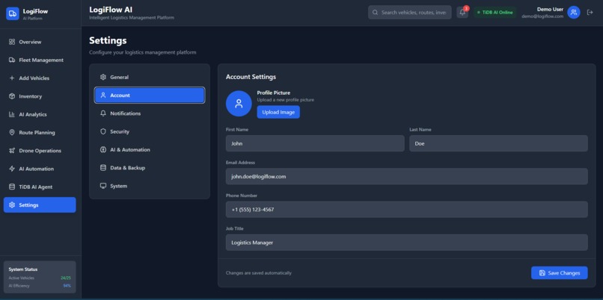Click the Add Vehicles plus icon
Image resolution: width=603 pixels, height=300 pixels.
coord(12,78)
